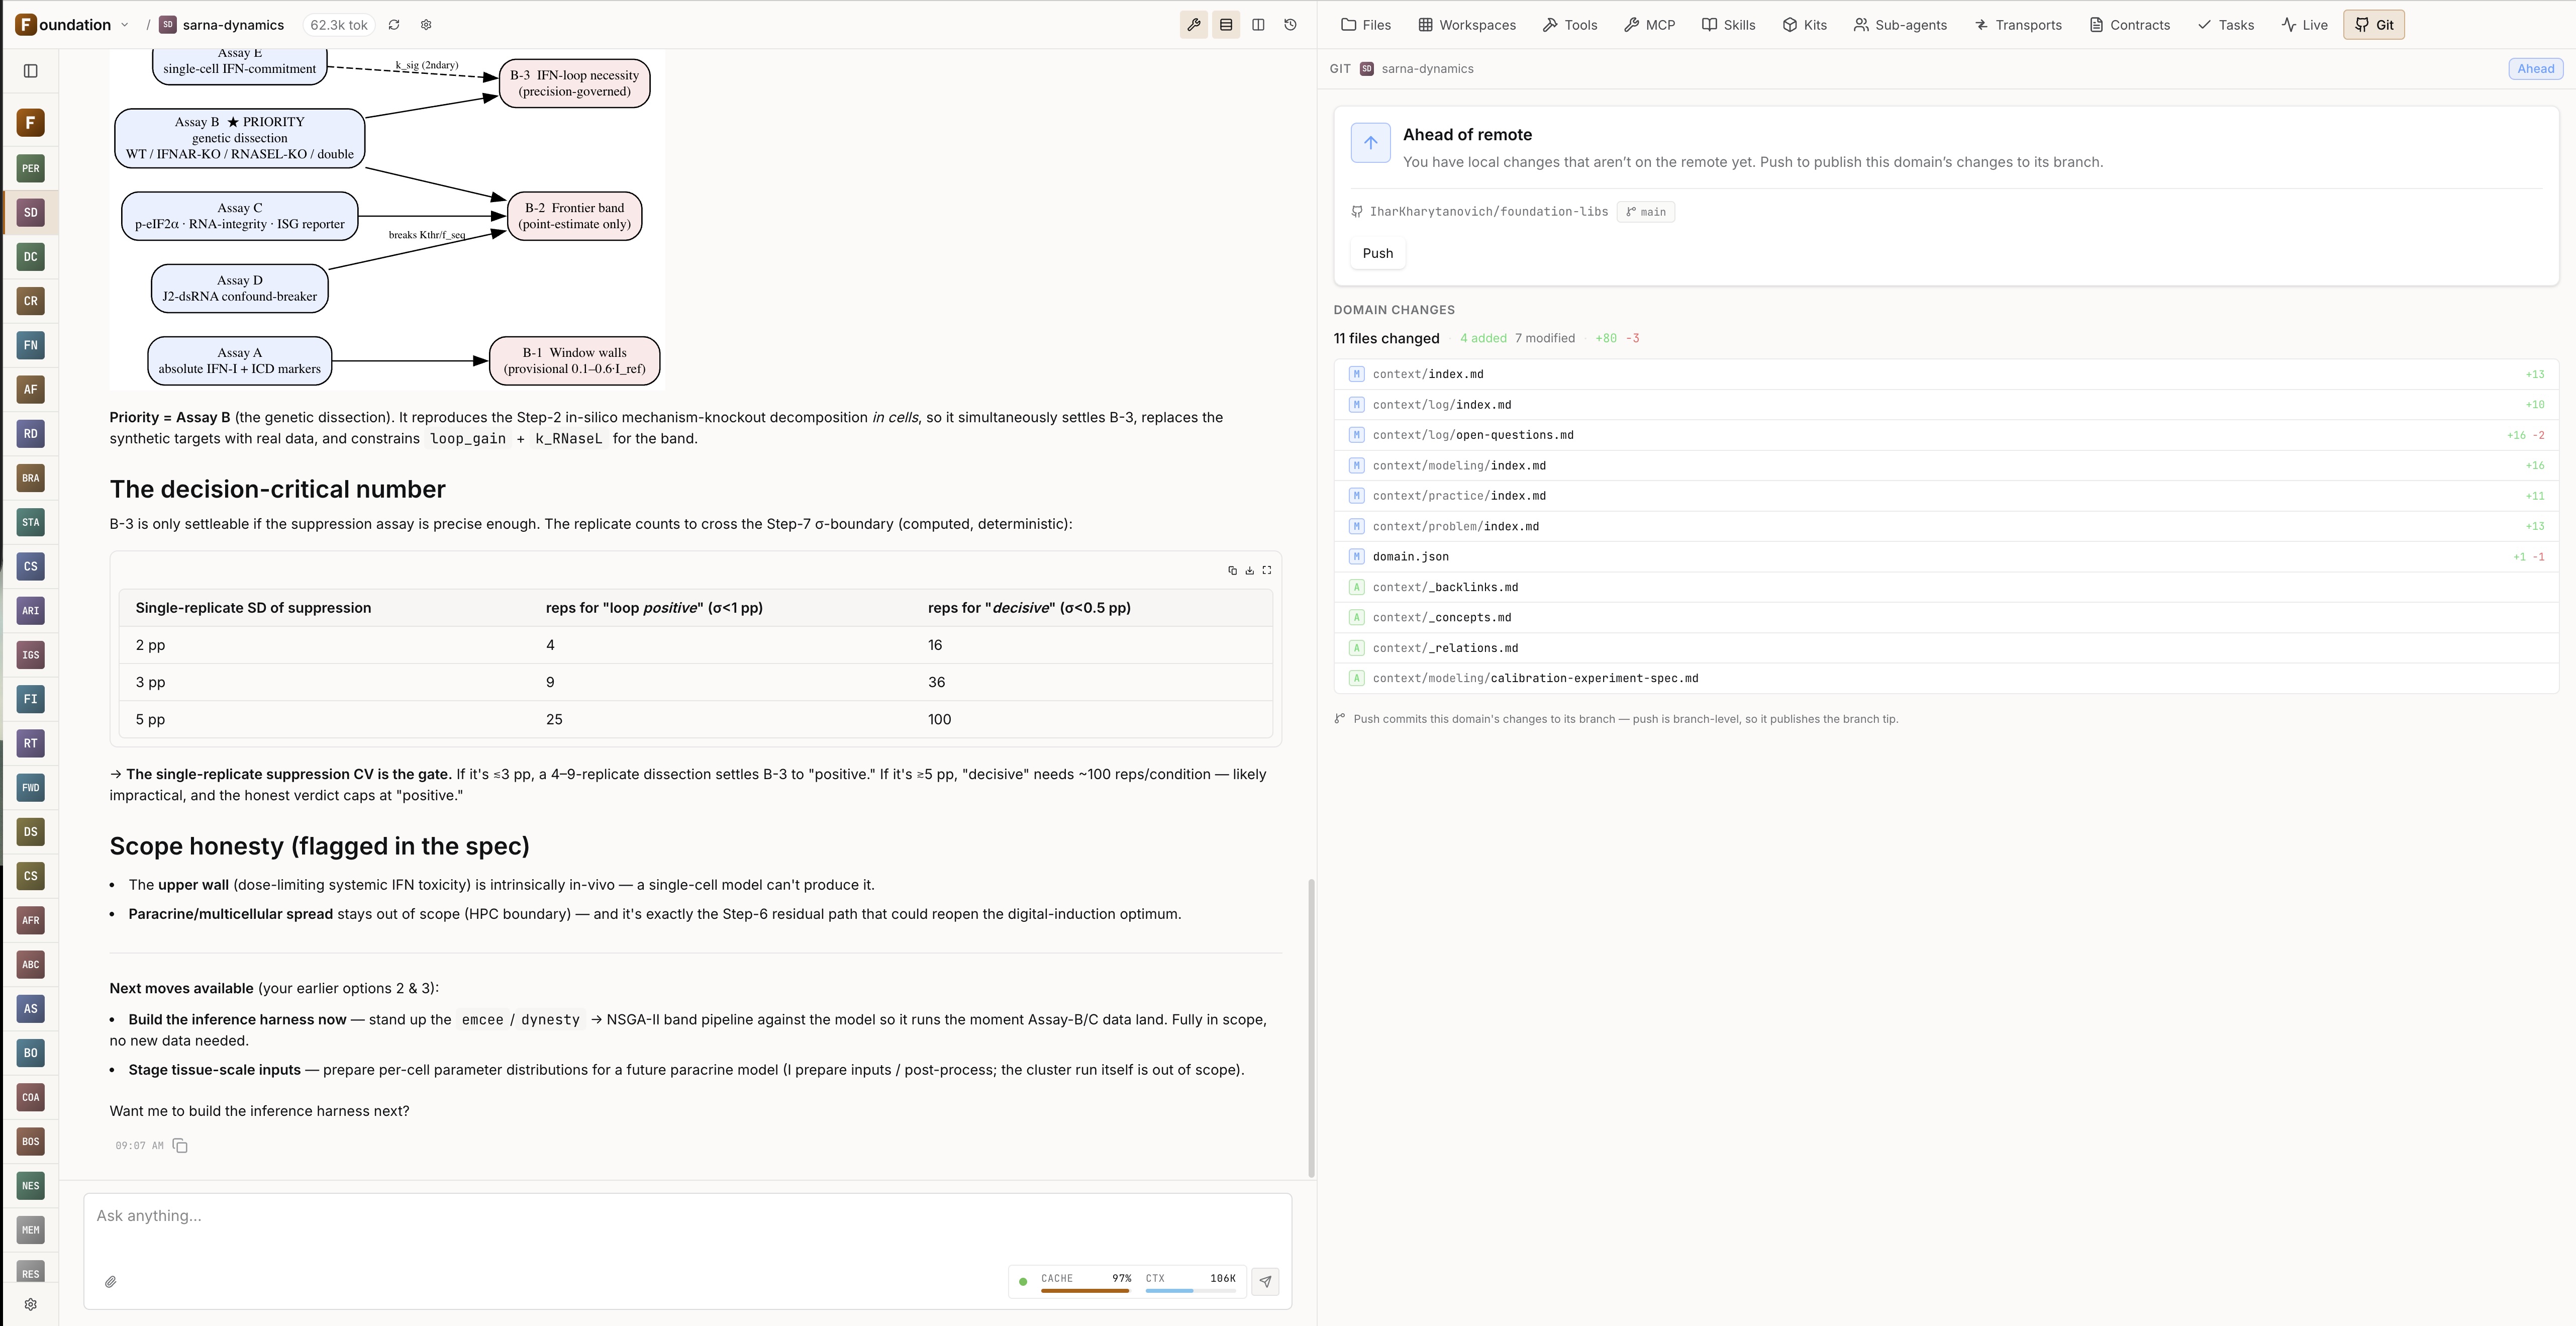Image resolution: width=2576 pixels, height=1326 pixels.
Task: Click the up-arrow Ahead of remote icon
Action: pyautogui.click(x=1370, y=143)
